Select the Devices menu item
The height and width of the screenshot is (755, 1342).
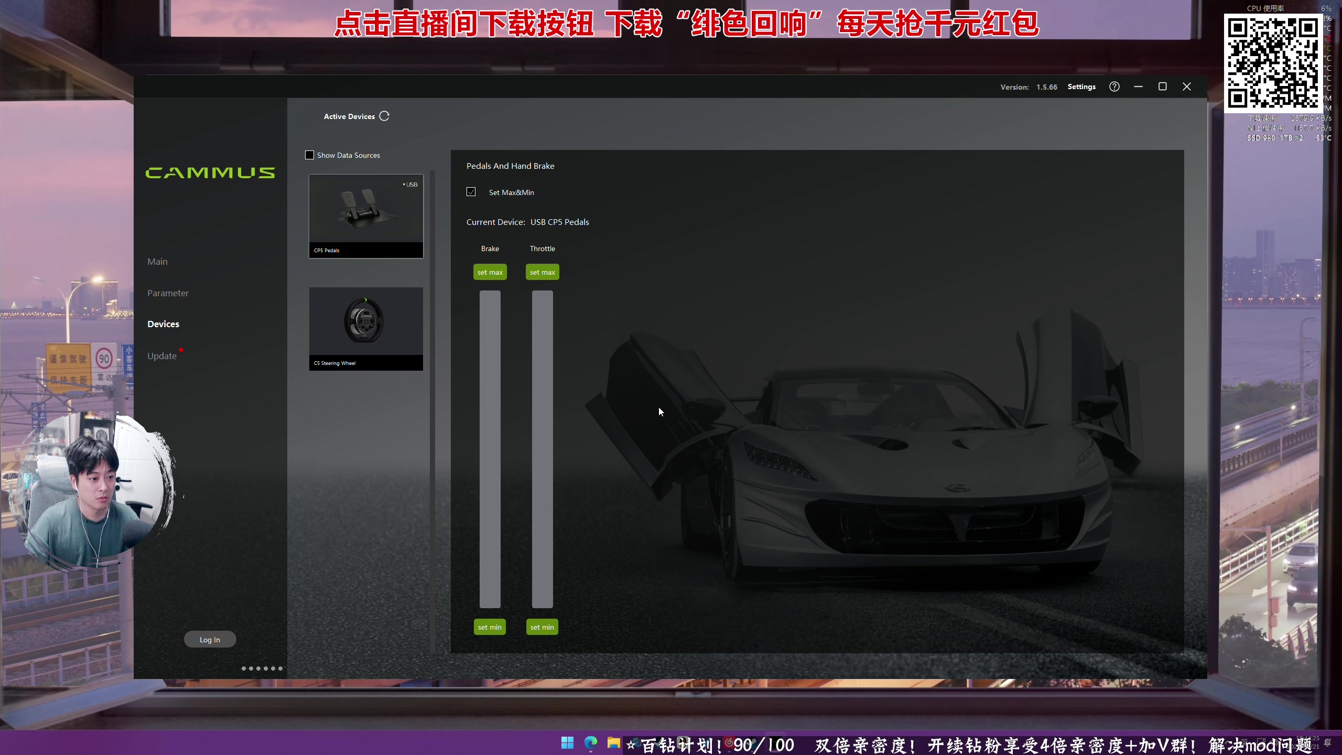click(163, 324)
